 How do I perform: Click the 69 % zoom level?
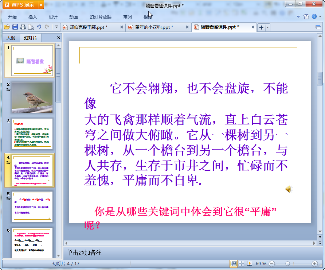pos(261,264)
